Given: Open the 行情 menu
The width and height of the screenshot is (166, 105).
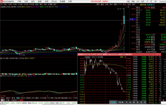Looking at the screenshot, I should pos(19,1).
